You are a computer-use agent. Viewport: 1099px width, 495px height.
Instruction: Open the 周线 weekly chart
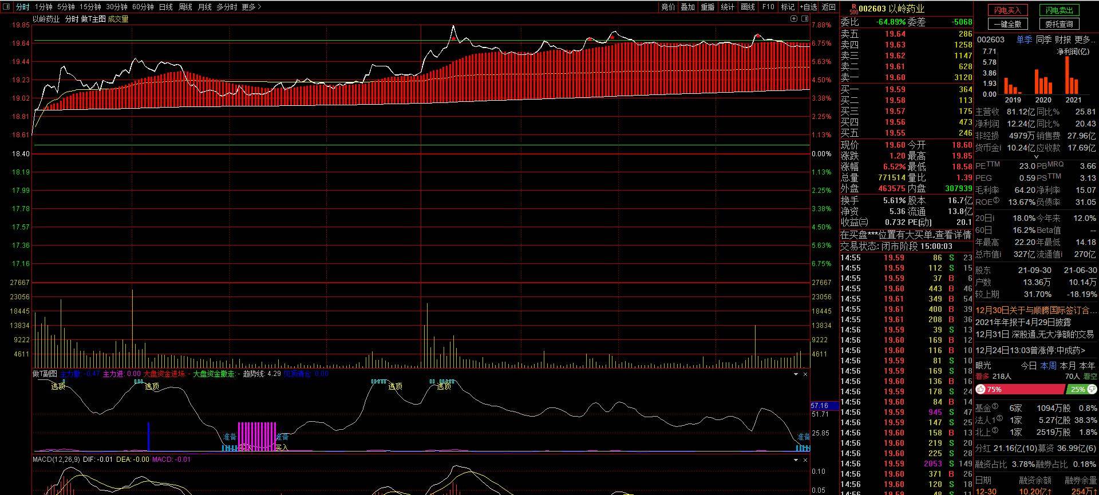(185, 7)
